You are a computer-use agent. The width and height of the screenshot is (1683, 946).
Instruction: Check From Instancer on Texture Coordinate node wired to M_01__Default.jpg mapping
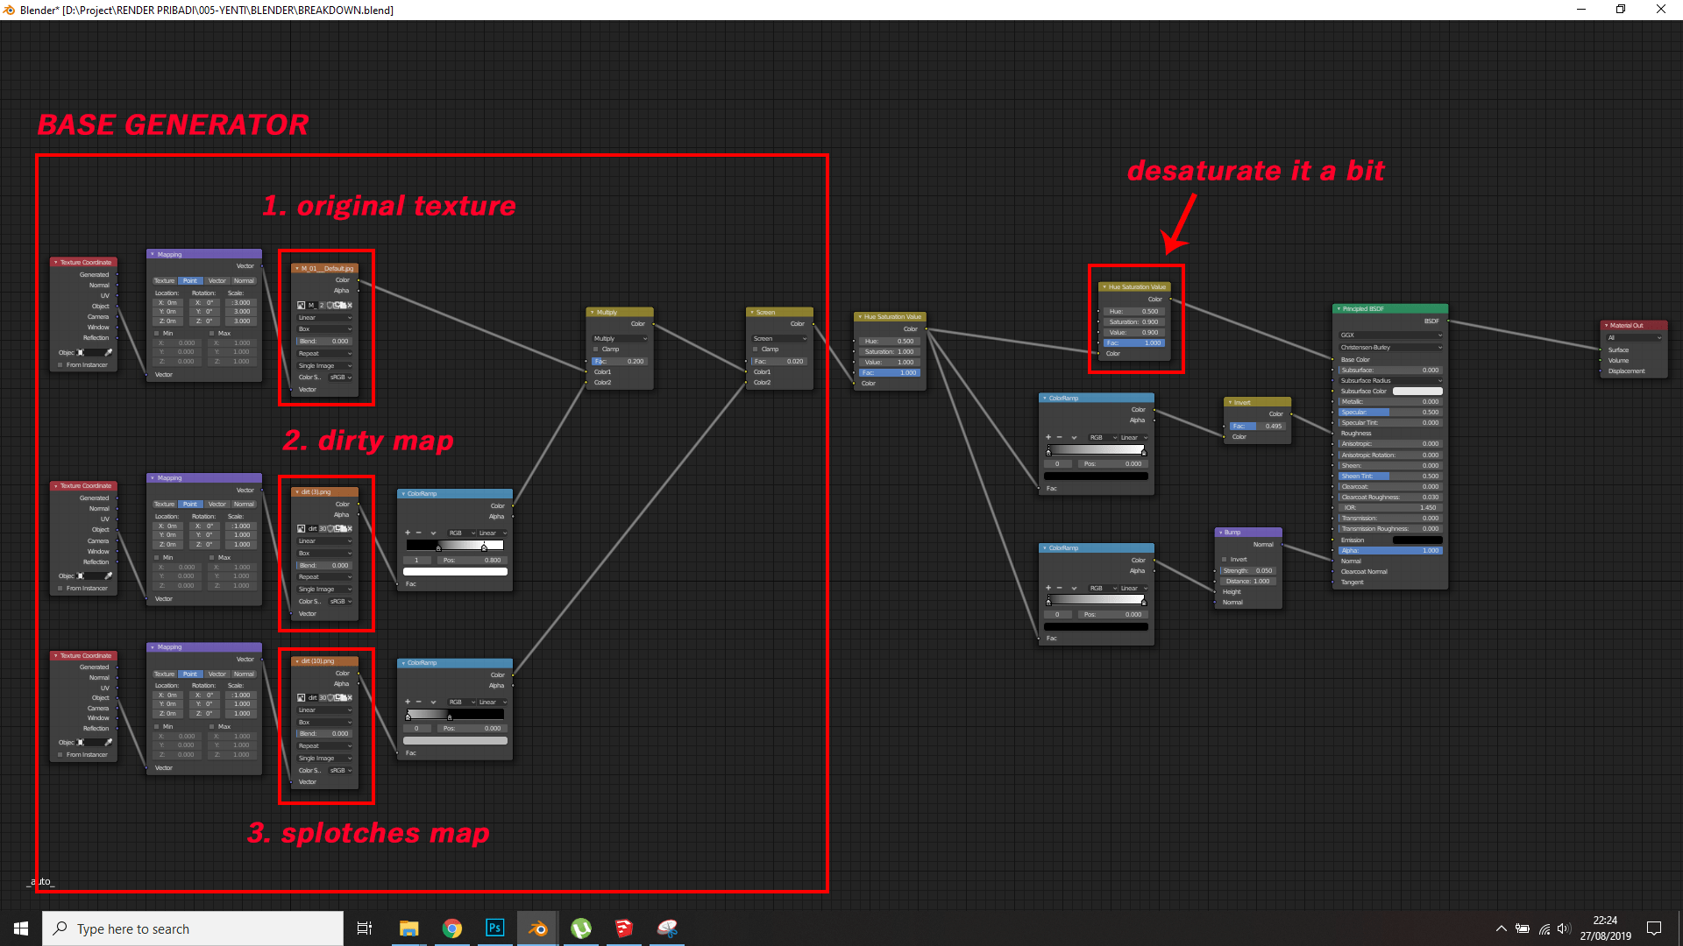[60, 365]
